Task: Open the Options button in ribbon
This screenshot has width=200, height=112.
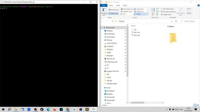Action: pos(189,12)
